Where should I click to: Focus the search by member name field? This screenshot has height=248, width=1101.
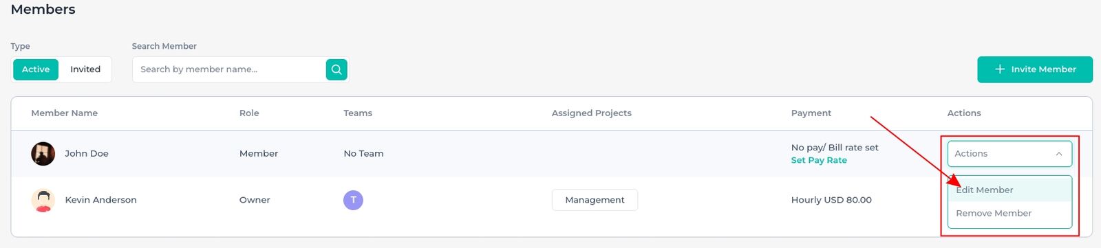(228, 69)
